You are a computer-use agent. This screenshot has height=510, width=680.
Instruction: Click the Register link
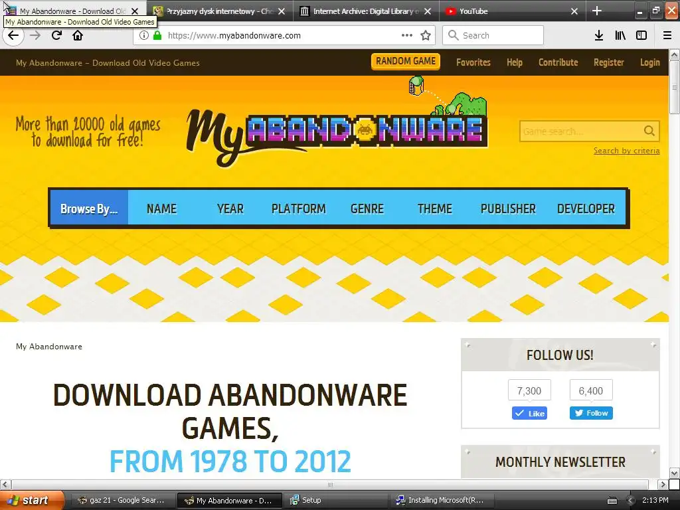(x=608, y=62)
